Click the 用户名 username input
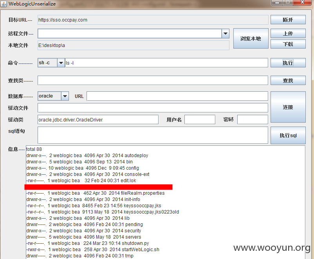Image resolution: width=314 pixels, height=259 pixels. click(200, 120)
